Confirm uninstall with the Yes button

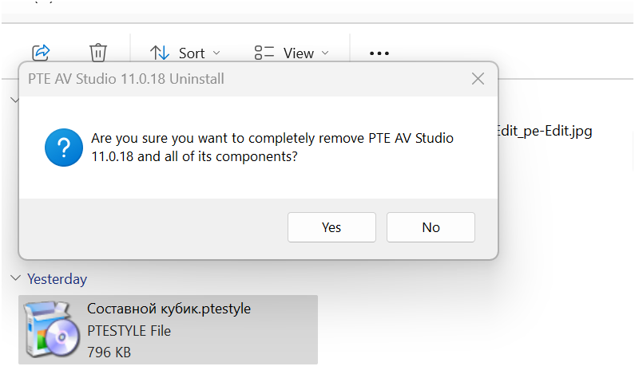[x=331, y=227]
